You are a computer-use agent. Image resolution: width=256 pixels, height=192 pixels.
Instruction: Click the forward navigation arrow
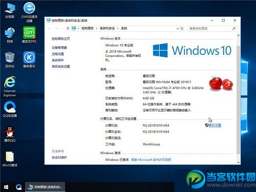tap(57, 29)
